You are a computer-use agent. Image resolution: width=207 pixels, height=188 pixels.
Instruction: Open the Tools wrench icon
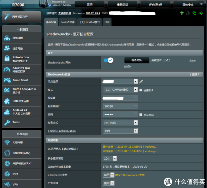tap(7, 122)
